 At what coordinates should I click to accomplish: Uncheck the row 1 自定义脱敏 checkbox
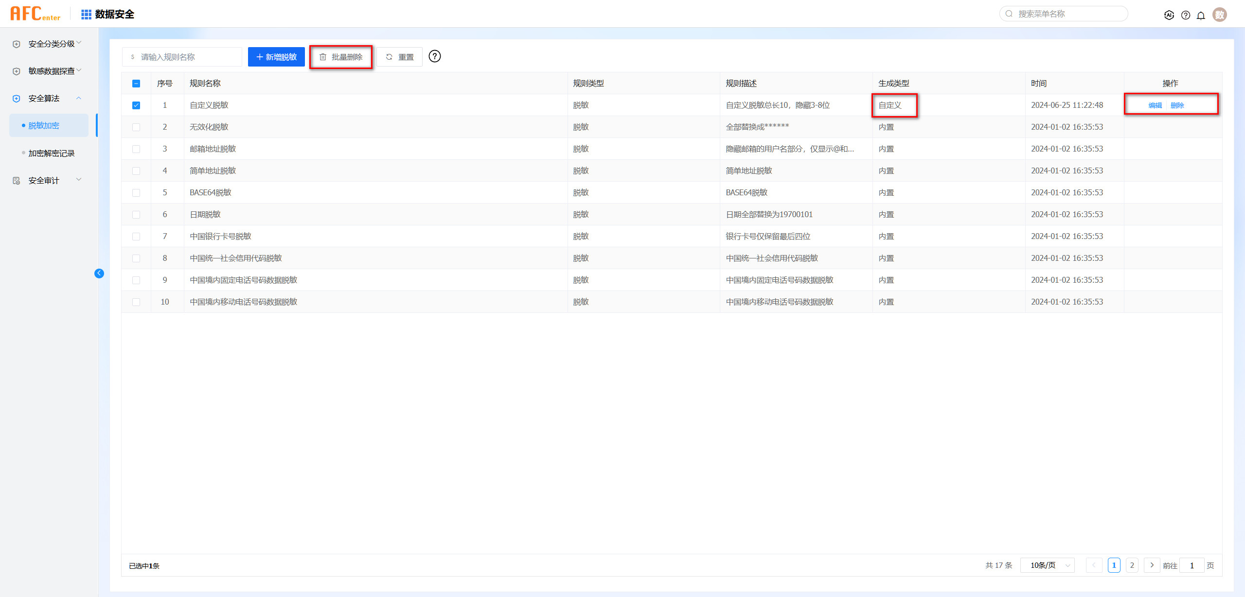coord(136,105)
